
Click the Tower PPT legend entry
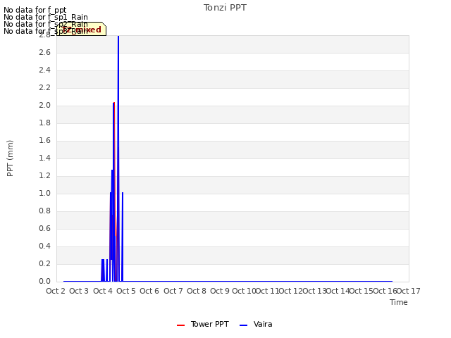pyautogui.click(x=203, y=324)
